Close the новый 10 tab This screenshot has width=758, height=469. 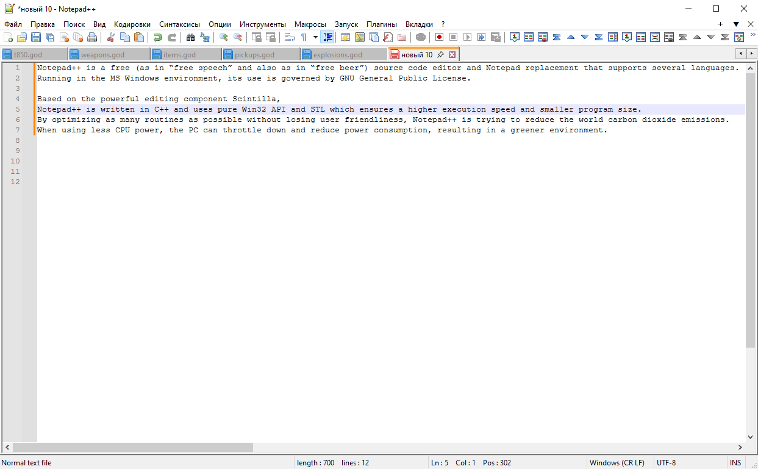coord(452,55)
